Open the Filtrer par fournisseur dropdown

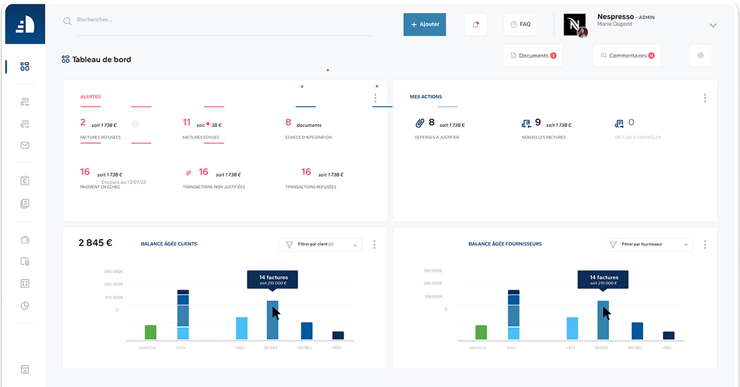click(x=647, y=245)
